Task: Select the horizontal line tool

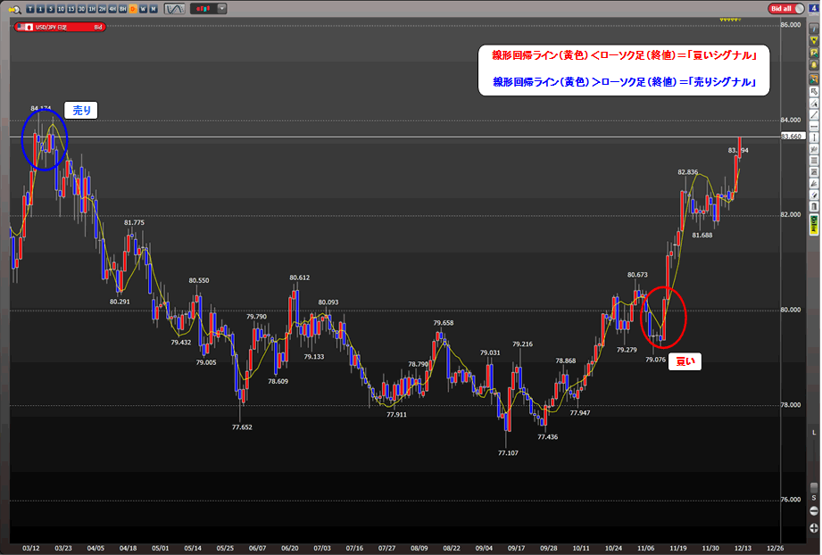Action: [x=815, y=127]
